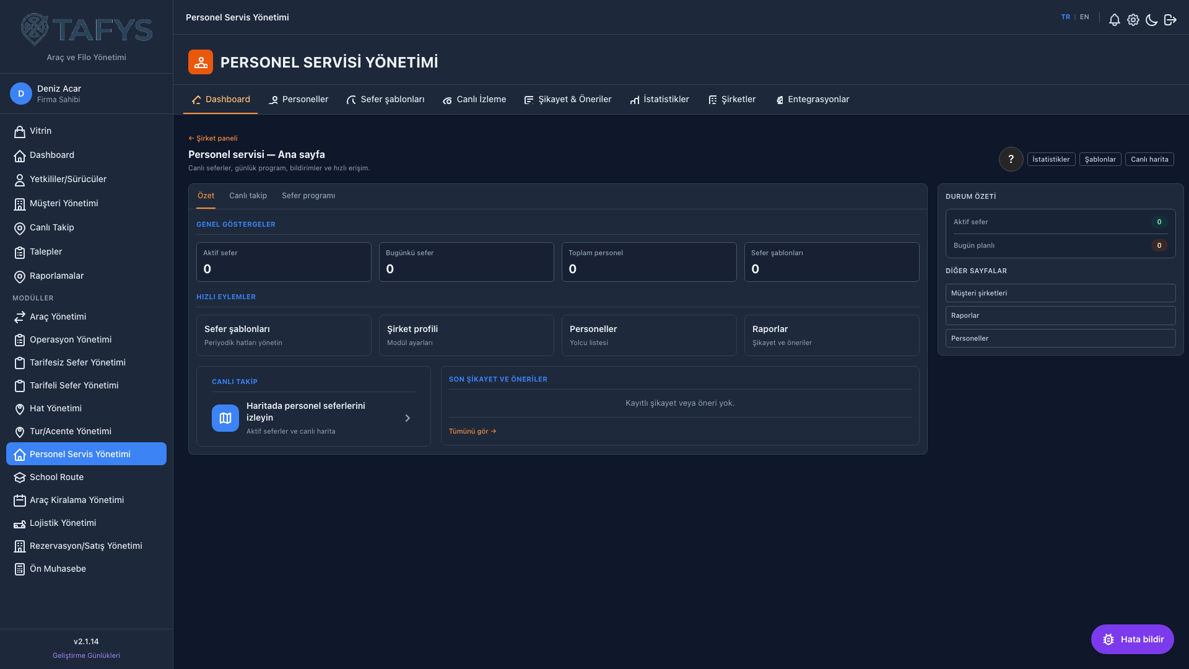This screenshot has width=1189, height=669.
Task: Select the Canlı takip sub-tab
Action: click(x=248, y=196)
